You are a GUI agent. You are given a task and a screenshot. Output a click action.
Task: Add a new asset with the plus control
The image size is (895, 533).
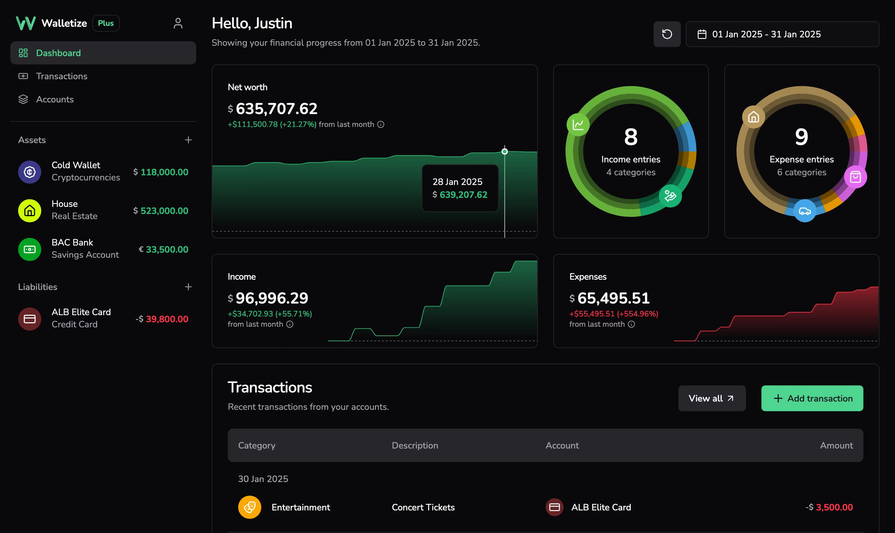(188, 140)
